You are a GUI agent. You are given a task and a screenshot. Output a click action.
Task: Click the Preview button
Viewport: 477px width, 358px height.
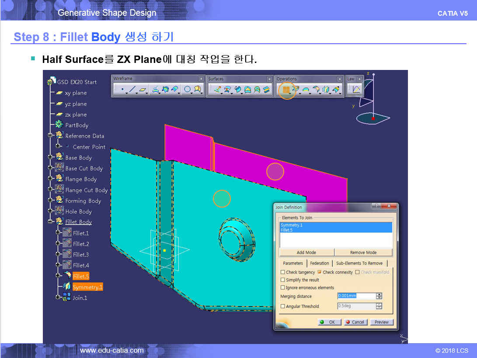pos(381,322)
